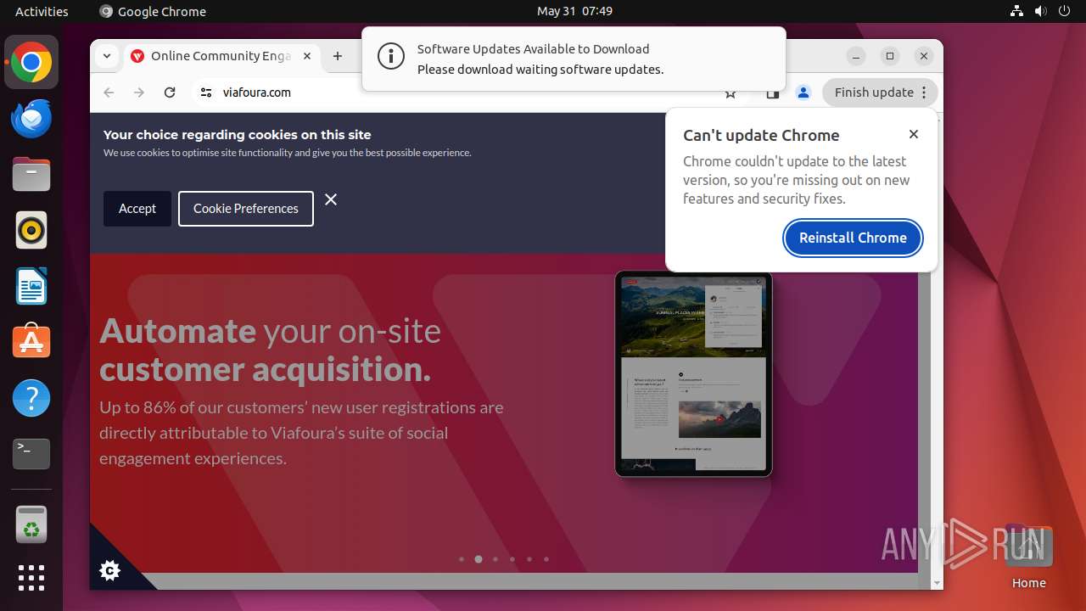Bookmark this tab with the star

point(731,93)
